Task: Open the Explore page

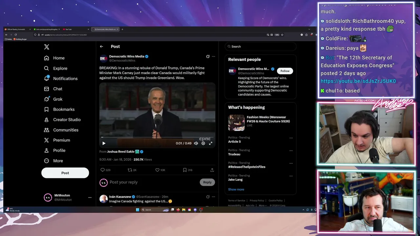Action: 55,69
